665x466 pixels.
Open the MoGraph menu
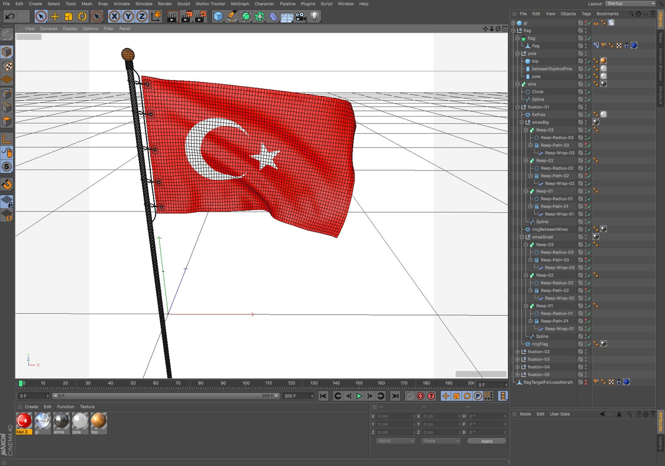[240, 4]
